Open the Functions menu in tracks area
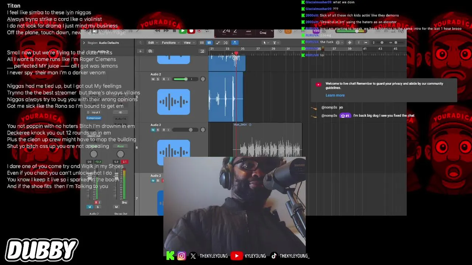 click(170, 43)
